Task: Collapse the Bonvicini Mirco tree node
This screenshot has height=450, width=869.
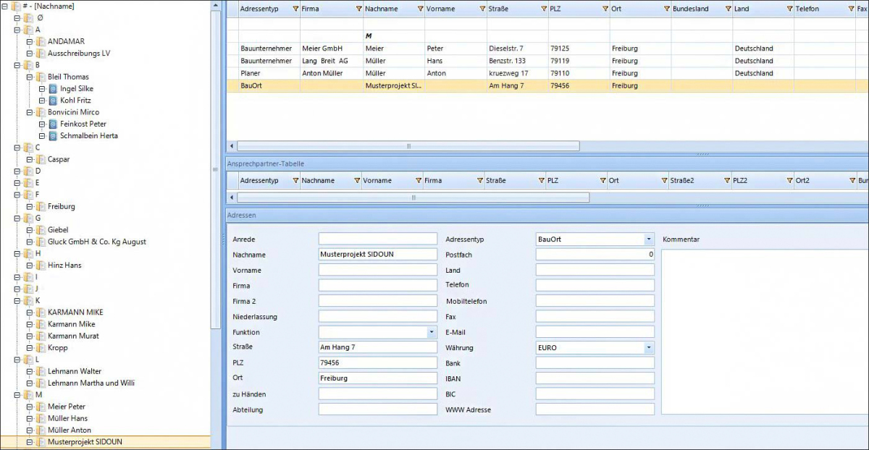Action: click(x=30, y=112)
